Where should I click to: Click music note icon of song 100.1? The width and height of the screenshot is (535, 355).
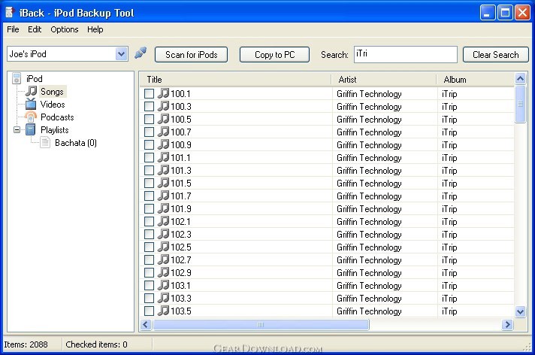pyautogui.click(x=164, y=93)
